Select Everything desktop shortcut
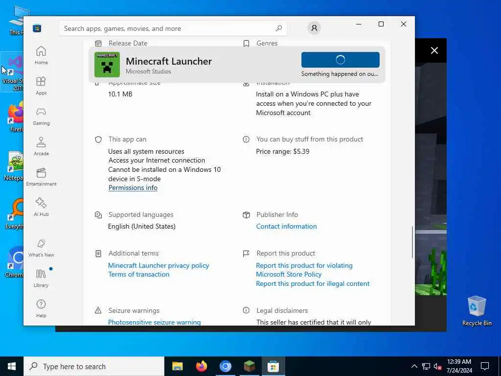This screenshot has height=376, width=501. click(14, 213)
